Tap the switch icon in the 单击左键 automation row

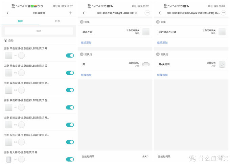point(9,56)
